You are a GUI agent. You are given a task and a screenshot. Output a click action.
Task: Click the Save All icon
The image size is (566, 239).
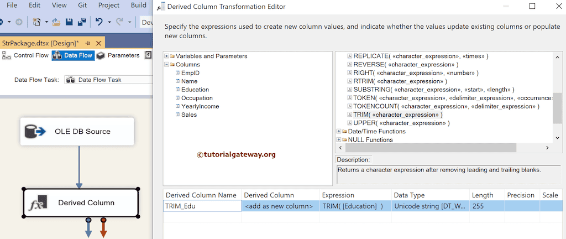click(82, 22)
